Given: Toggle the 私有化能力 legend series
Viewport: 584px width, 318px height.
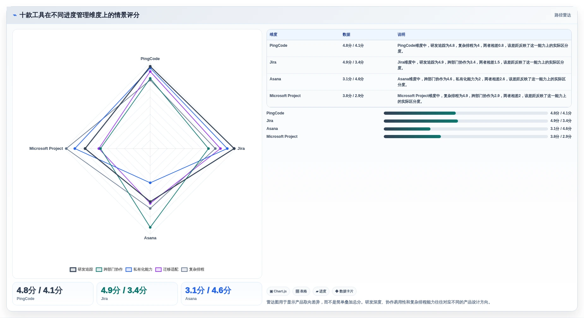Looking at the screenshot, I should click(x=139, y=269).
